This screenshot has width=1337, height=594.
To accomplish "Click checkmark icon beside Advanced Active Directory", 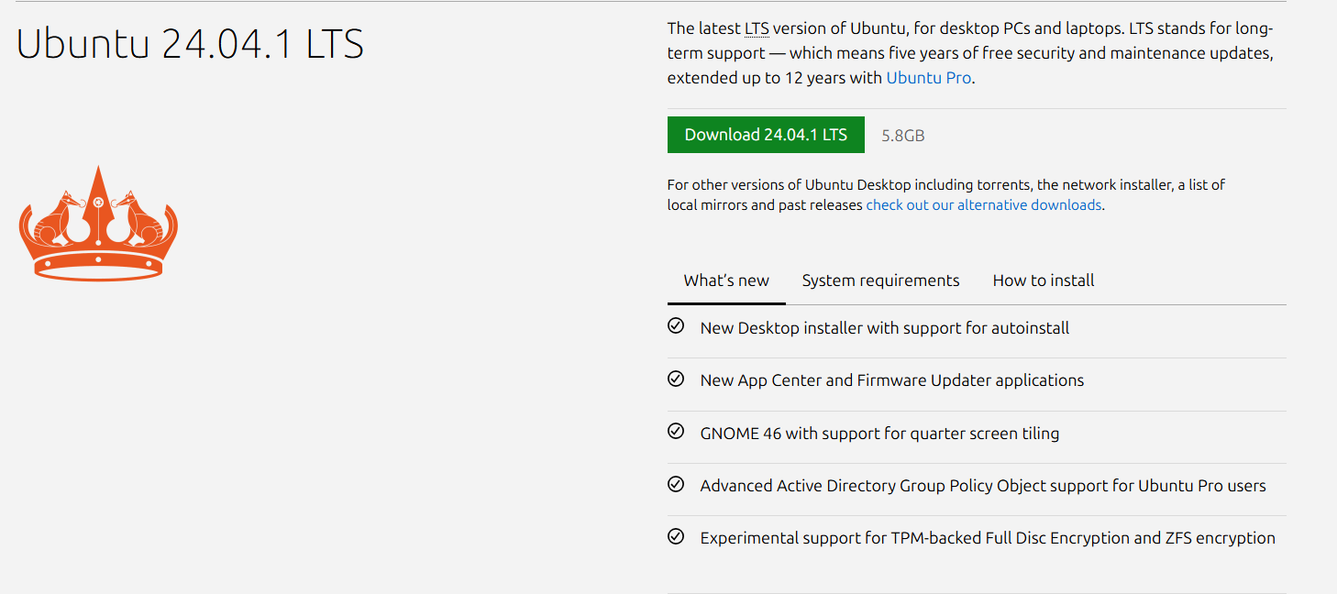I will click(676, 484).
